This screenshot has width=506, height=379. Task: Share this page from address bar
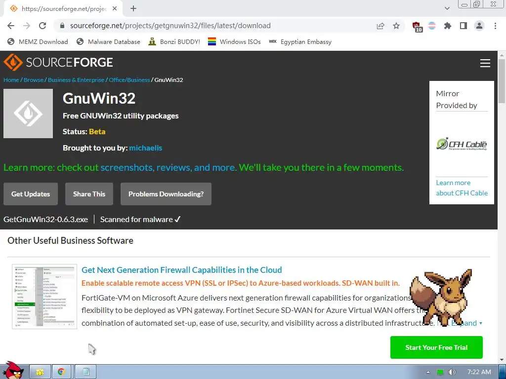(x=380, y=26)
